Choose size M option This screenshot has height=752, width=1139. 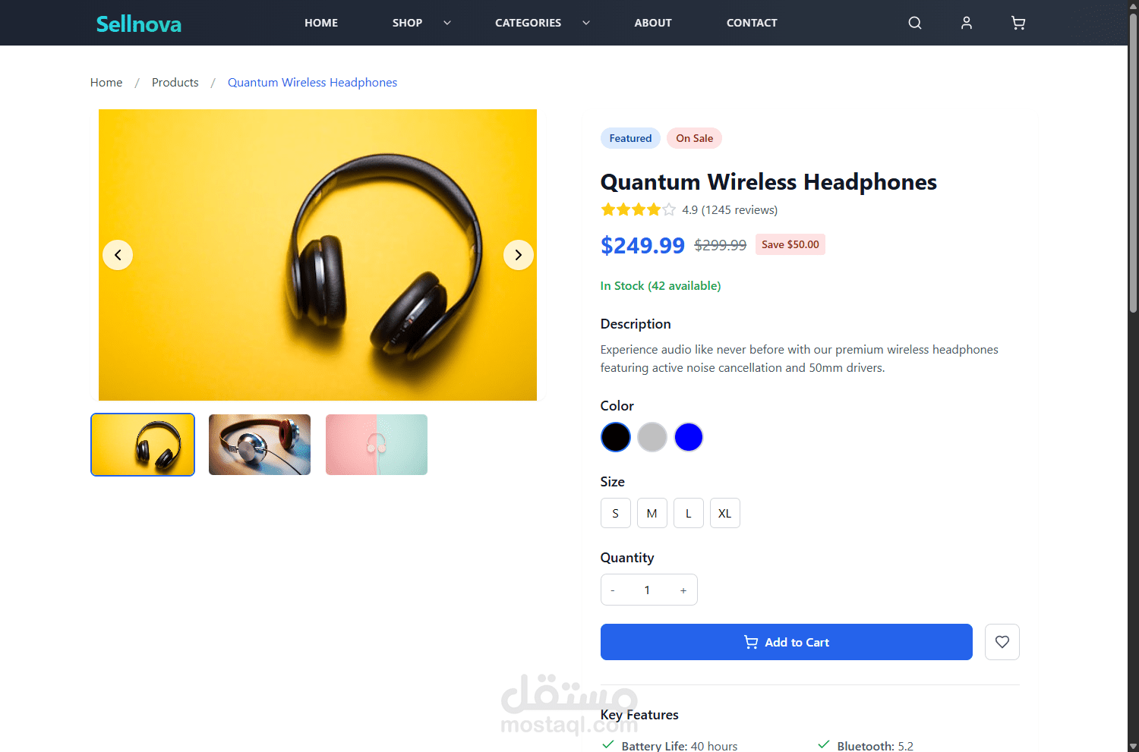click(652, 513)
